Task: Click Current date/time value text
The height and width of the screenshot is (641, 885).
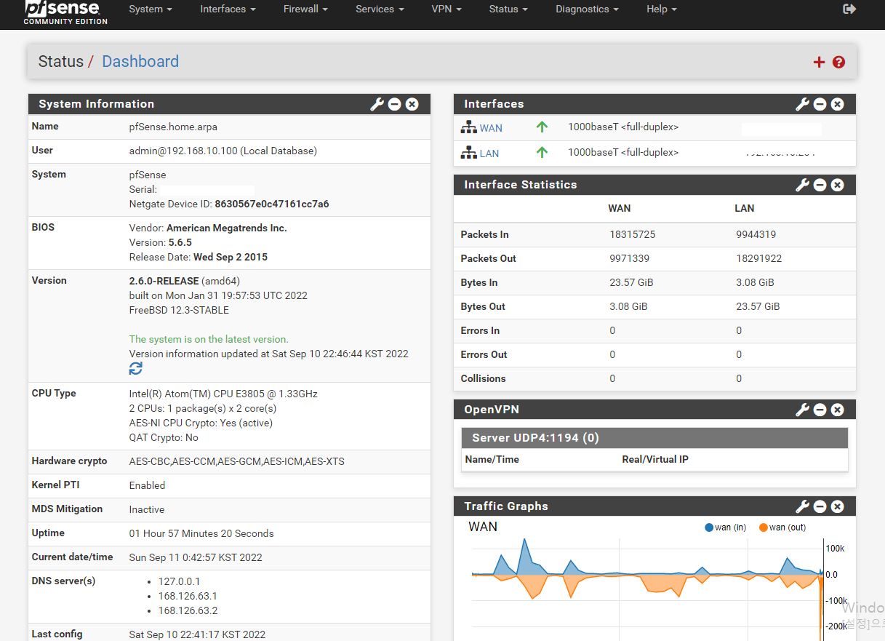Action: pos(196,557)
